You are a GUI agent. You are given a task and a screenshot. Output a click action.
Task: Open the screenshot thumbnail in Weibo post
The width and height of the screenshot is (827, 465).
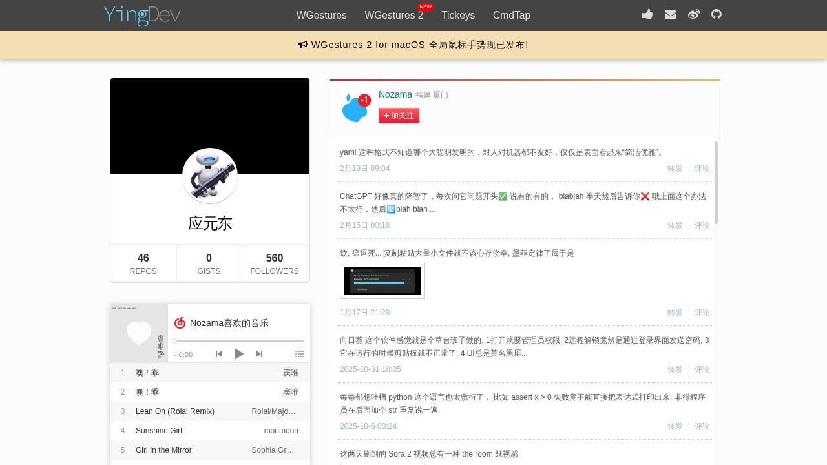(x=382, y=281)
